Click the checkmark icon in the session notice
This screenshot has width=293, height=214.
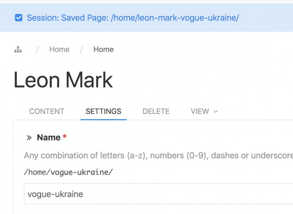coord(18,18)
